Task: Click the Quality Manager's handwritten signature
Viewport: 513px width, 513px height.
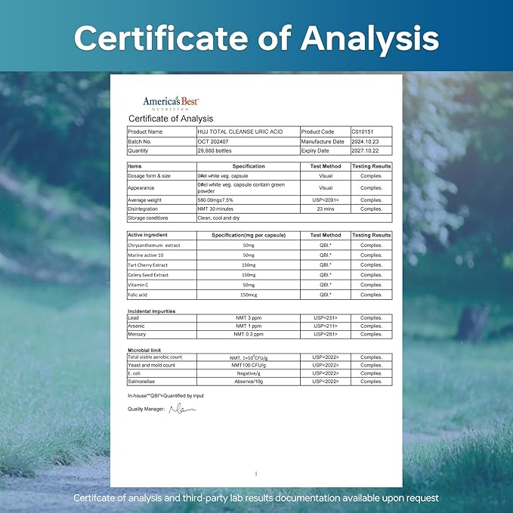Action: [x=182, y=409]
